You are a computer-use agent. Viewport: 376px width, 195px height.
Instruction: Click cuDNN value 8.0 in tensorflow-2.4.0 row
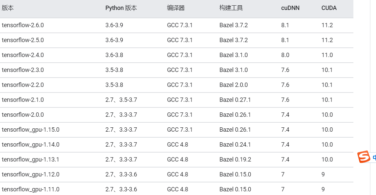coord(285,55)
